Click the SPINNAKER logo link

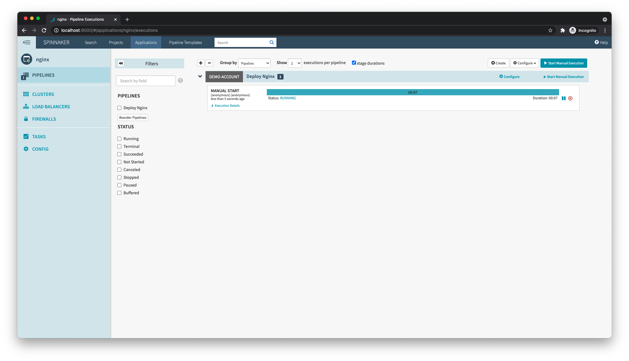coord(56,42)
